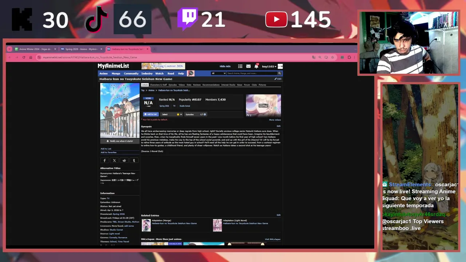Open the notifications bell icon
466x262 pixels.
click(256, 66)
